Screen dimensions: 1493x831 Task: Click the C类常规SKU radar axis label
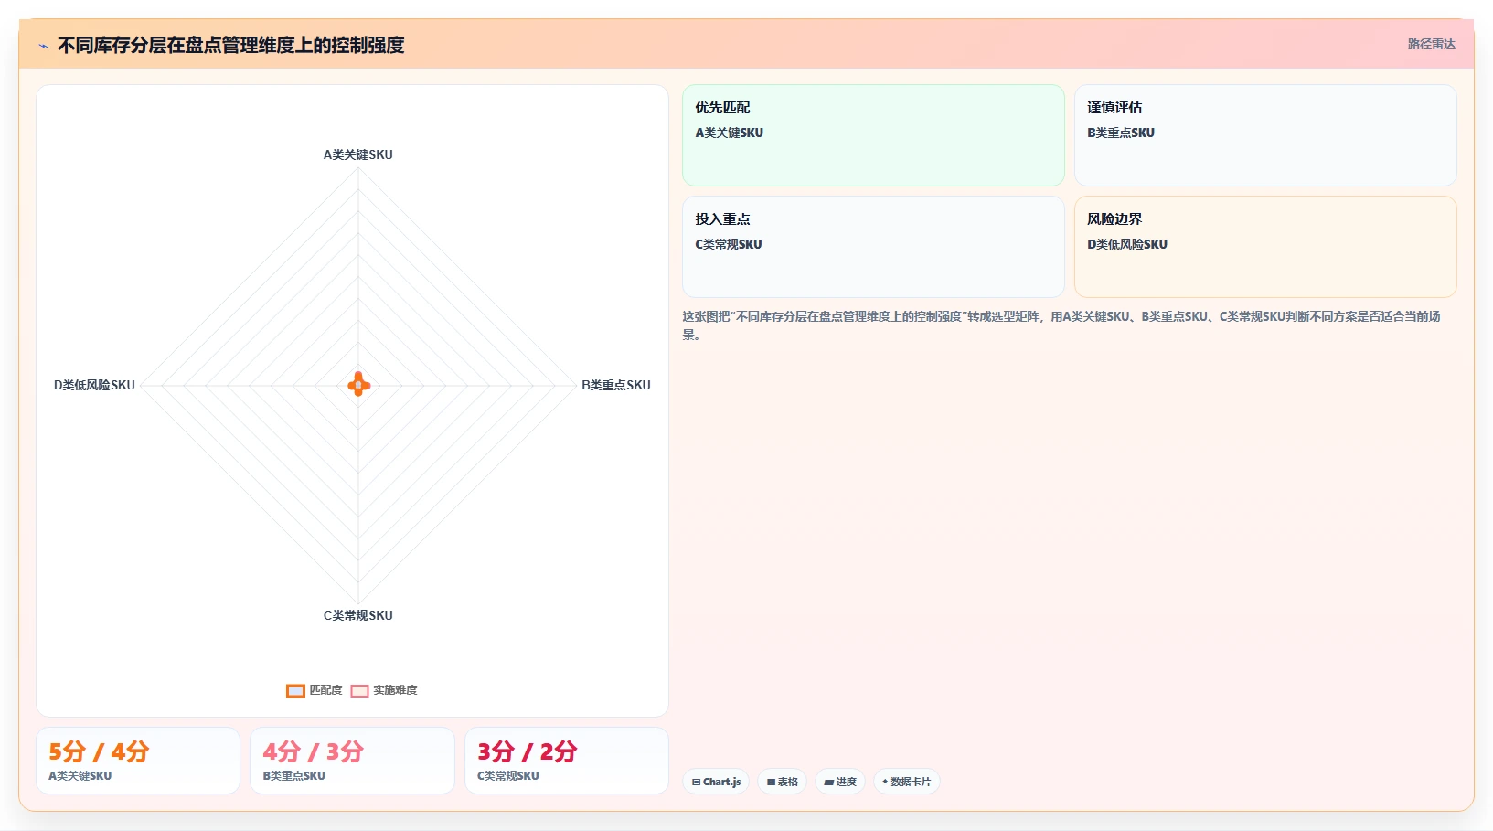pos(358,615)
